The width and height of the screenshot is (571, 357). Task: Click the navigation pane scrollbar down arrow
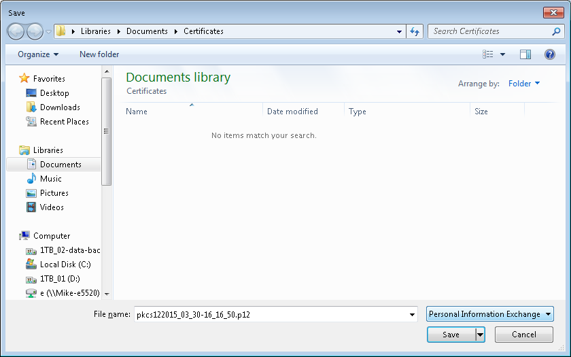click(x=107, y=294)
